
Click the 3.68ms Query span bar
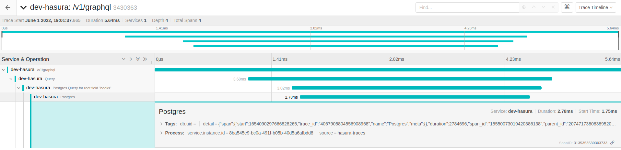(400, 79)
